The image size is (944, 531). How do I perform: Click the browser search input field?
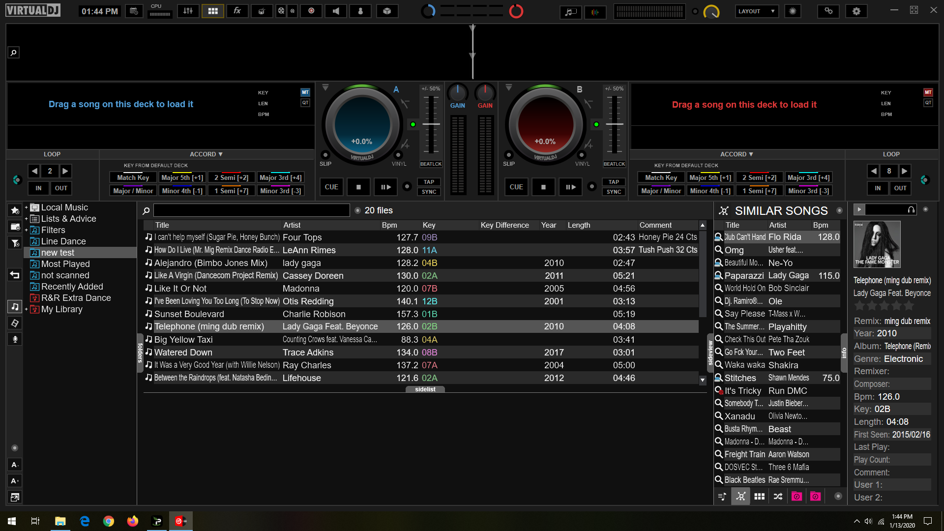(x=251, y=210)
